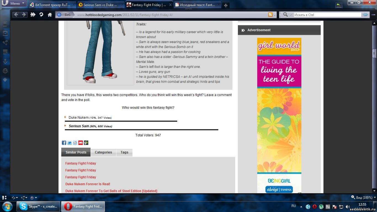377x212 pixels.
Task: Click the Advertisement panel header
Action: tap(279, 30)
